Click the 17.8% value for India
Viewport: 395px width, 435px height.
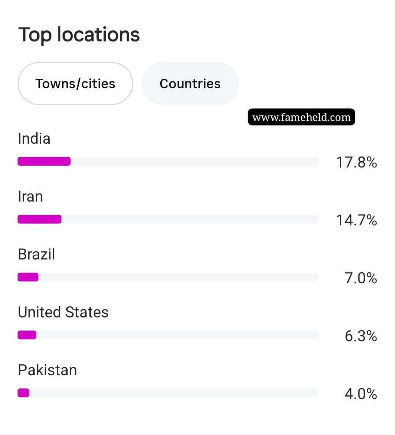(357, 162)
